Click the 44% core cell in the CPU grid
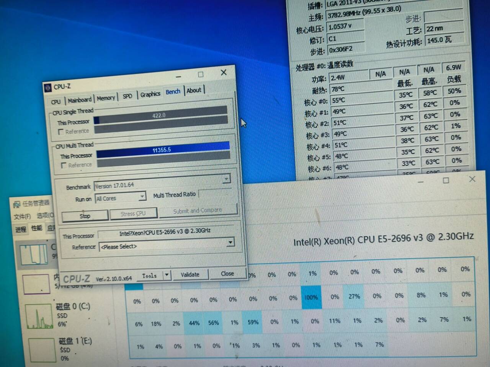 194,323
